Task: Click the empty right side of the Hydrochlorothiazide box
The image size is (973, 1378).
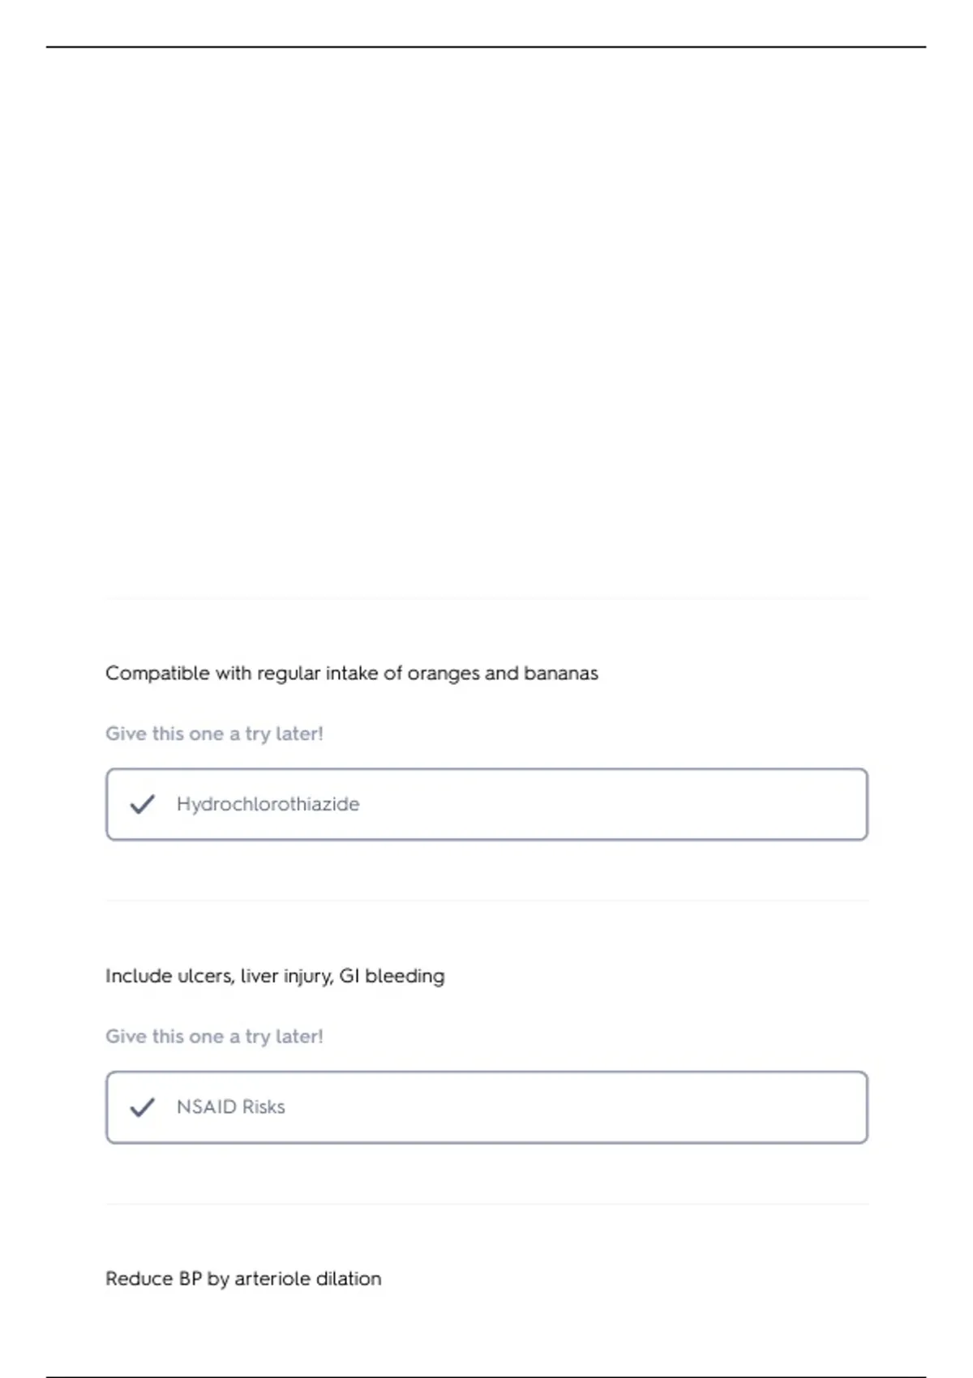Action: pyautogui.click(x=689, y=804)
